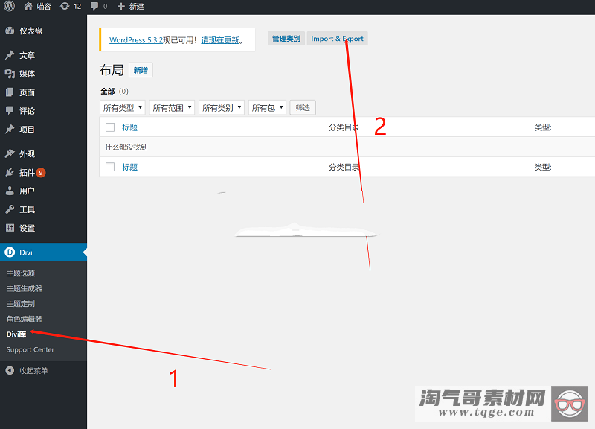Image resolution: width=595 pixels, height=429 pixels.
Task: Click the Media icon in sidebar
Action: click(x=10, y=74)
